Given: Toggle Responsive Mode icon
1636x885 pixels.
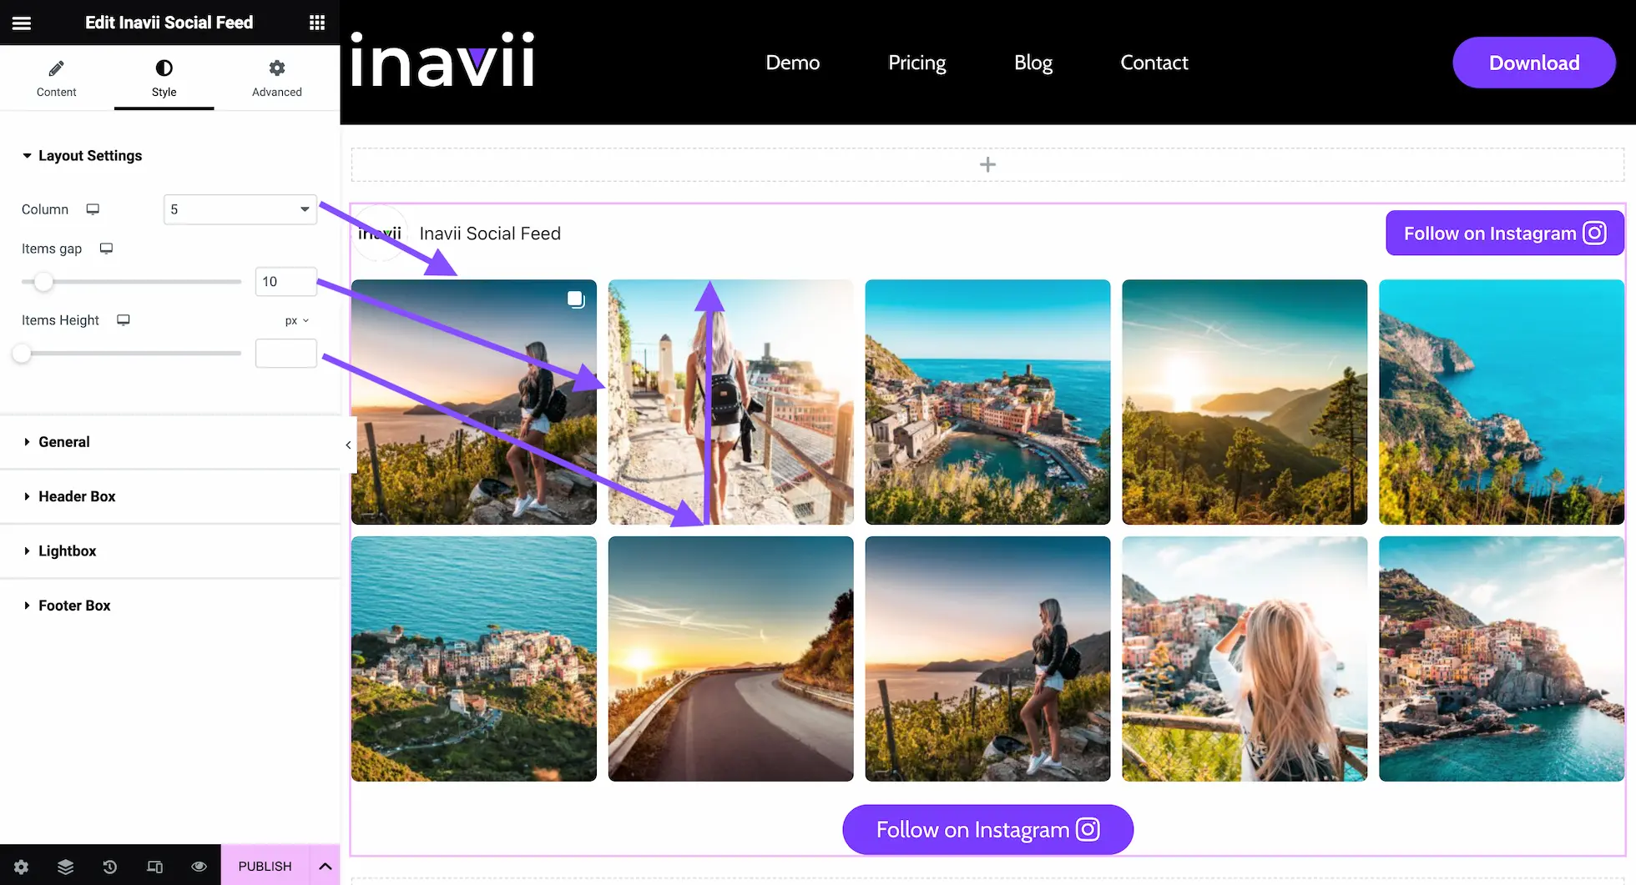Looking at the screenshot, I should pyautogui.click(x=154, y=867).
